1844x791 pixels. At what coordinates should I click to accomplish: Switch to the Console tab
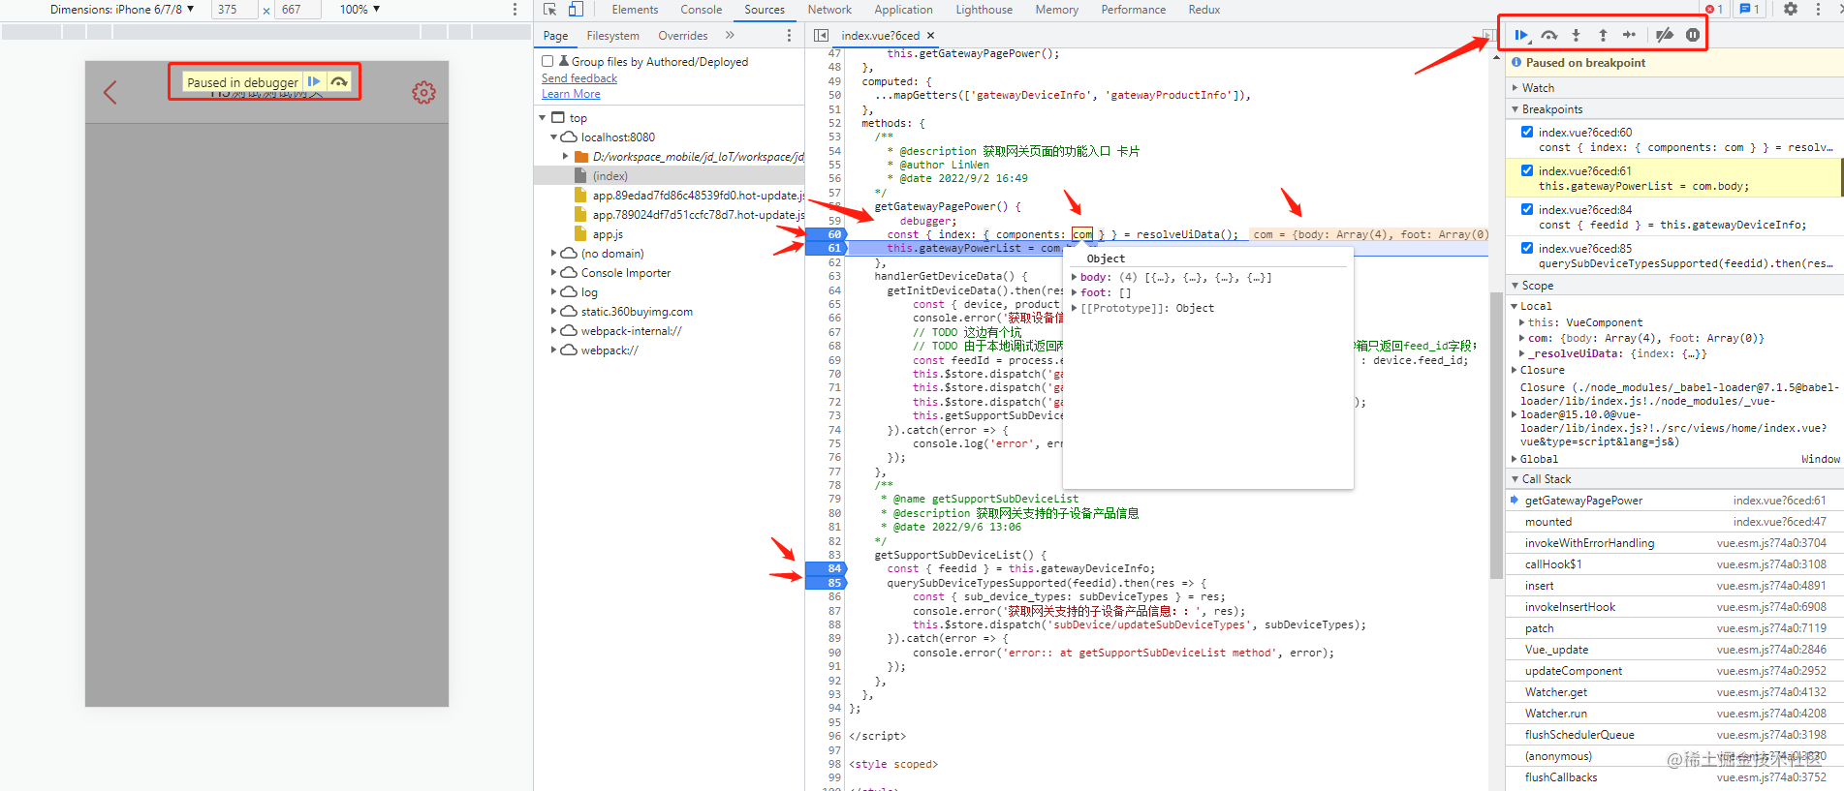[x=702, y=10]
